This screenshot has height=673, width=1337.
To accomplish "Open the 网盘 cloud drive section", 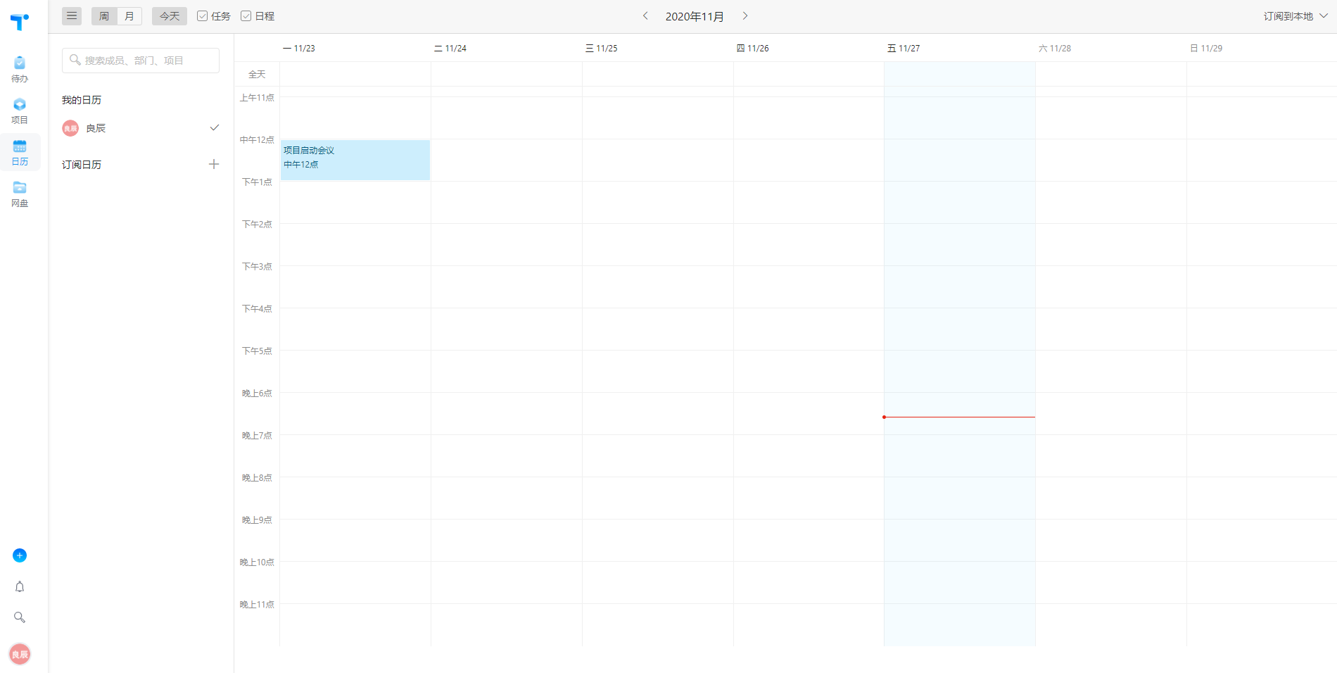I will tap(20, 194).
